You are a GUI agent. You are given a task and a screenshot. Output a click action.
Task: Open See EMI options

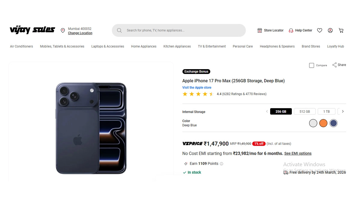(298, 153)
